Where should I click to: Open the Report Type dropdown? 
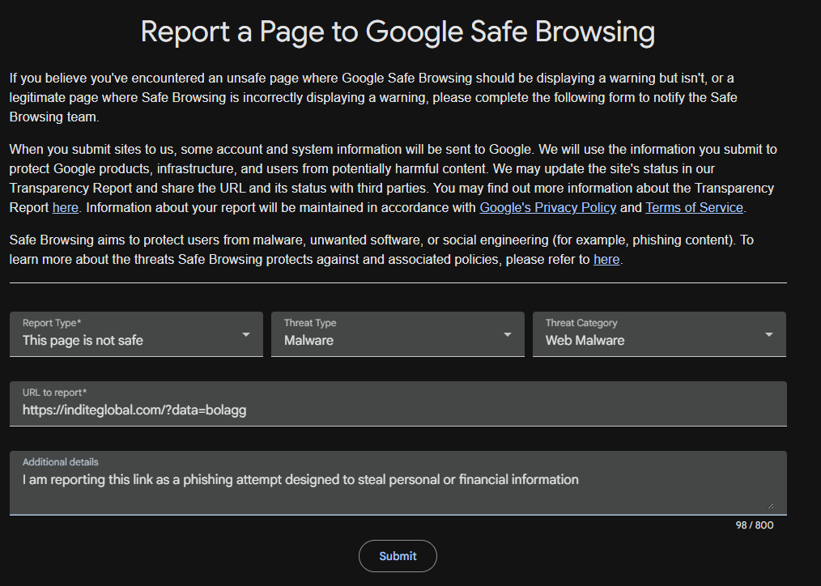click(x=136, y=333)
